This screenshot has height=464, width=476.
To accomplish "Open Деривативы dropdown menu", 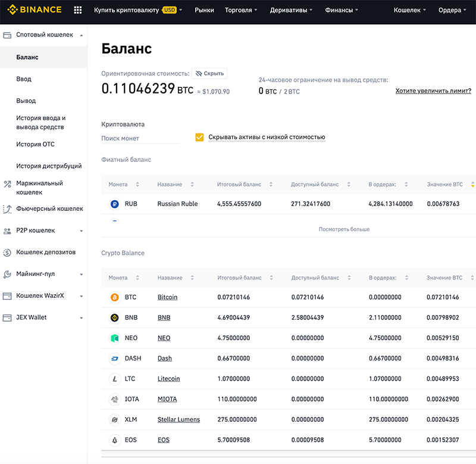I will (291, 10).
